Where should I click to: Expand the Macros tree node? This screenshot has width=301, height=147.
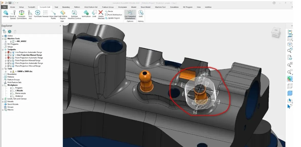point(3,110)
